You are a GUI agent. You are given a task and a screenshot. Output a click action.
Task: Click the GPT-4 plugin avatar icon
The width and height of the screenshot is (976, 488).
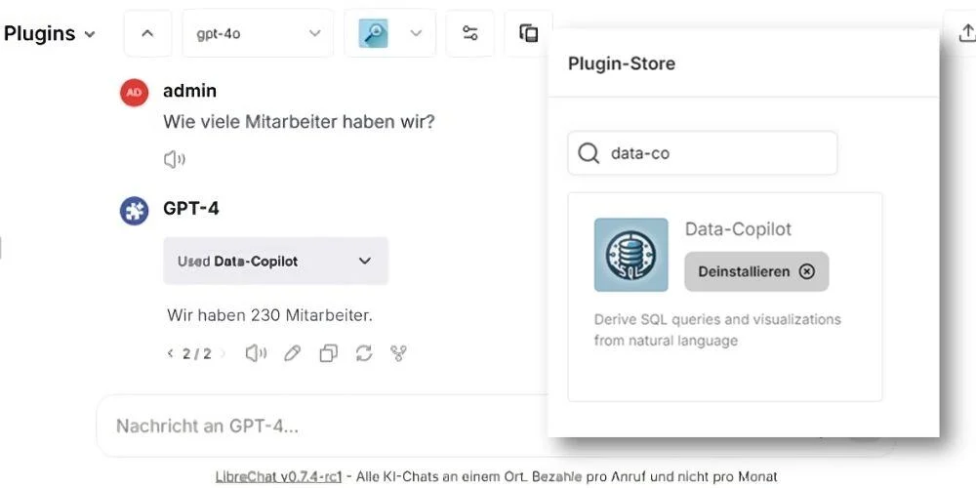click(x=134, y=211)
